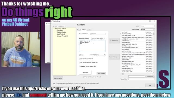Click inside the Active SQL Command text box
Image resolution: width=174 pixels, height=98 pixels.
(x=92, y=46)
